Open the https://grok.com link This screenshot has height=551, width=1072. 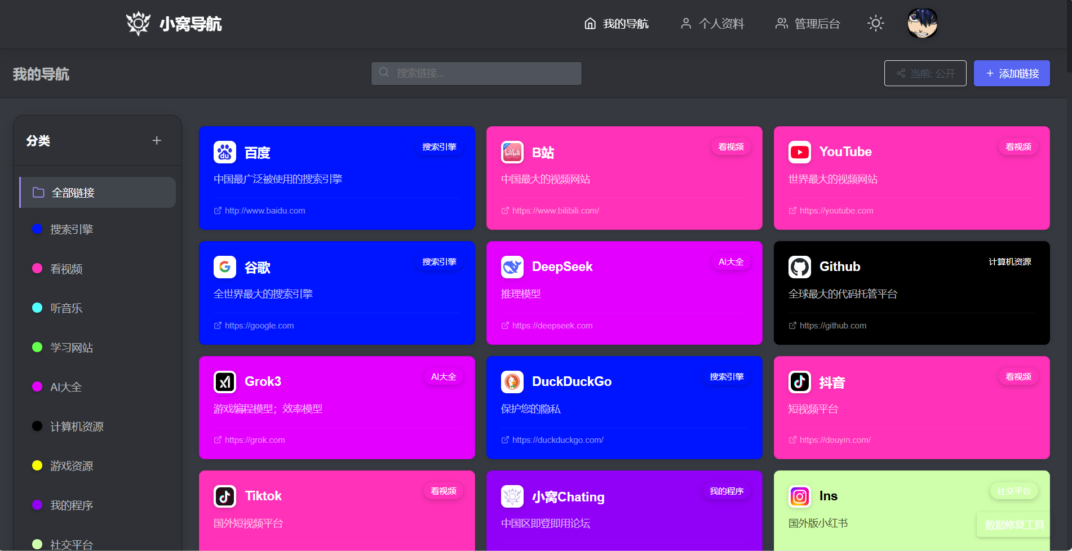(250, 440)
